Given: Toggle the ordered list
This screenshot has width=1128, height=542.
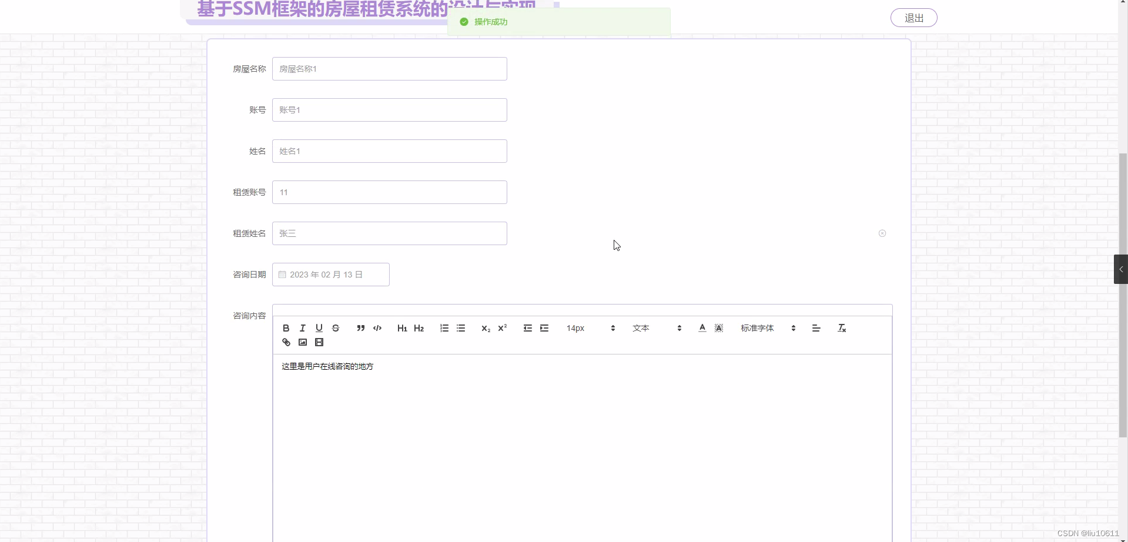Looking at the screenshot, I should pos(444,328).
